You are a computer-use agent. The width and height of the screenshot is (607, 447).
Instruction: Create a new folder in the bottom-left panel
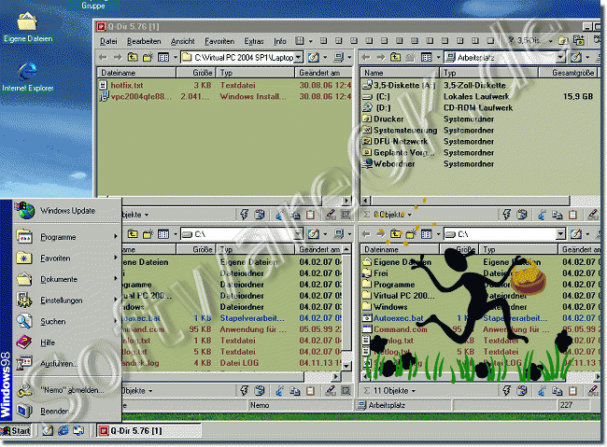click(148, 234)
